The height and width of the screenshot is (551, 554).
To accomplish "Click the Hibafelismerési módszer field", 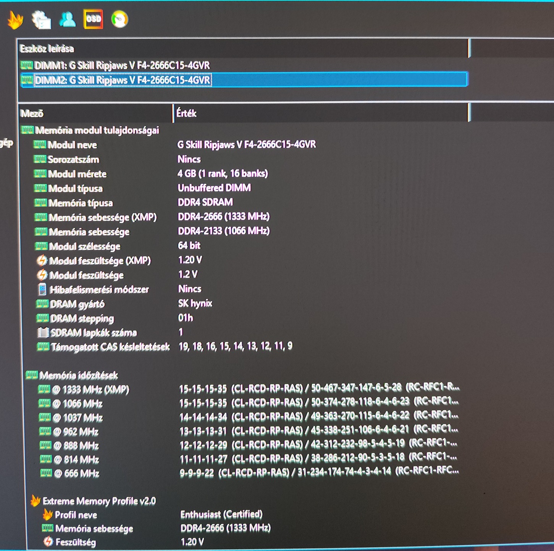I will tap(94, 290).
